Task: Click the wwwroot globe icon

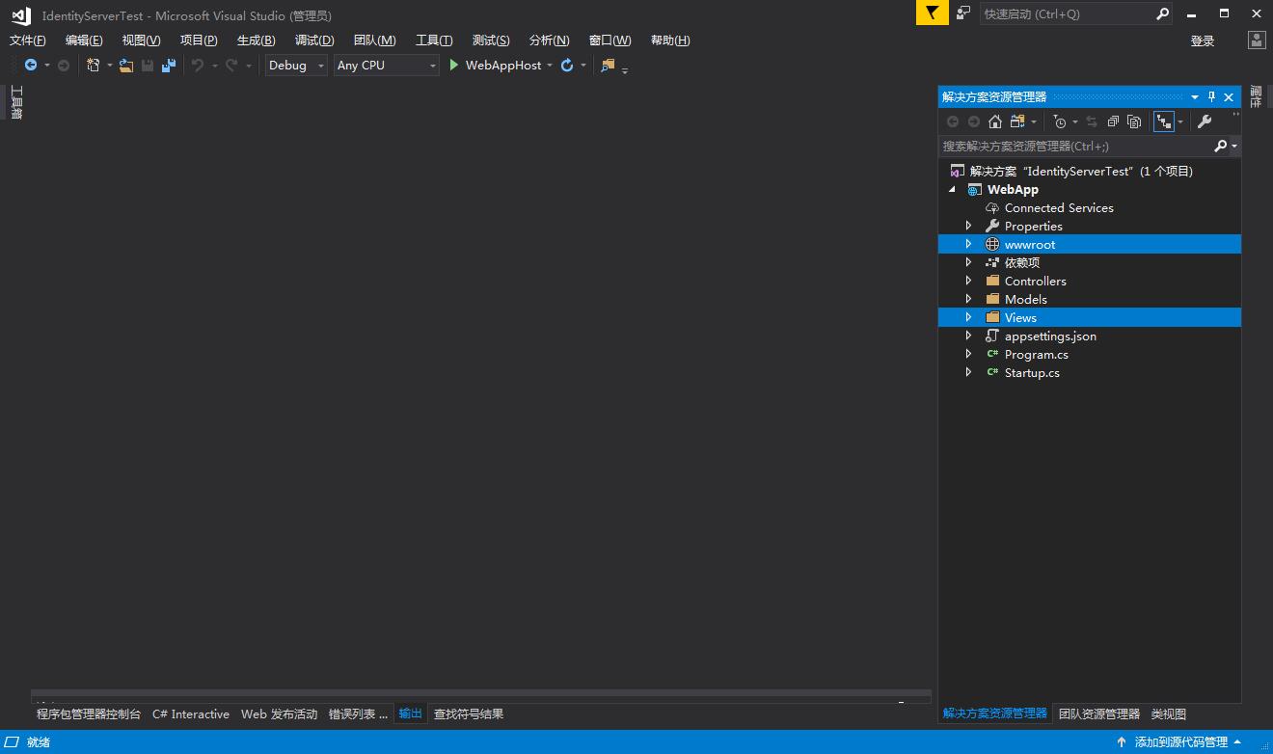Action: 992,245
